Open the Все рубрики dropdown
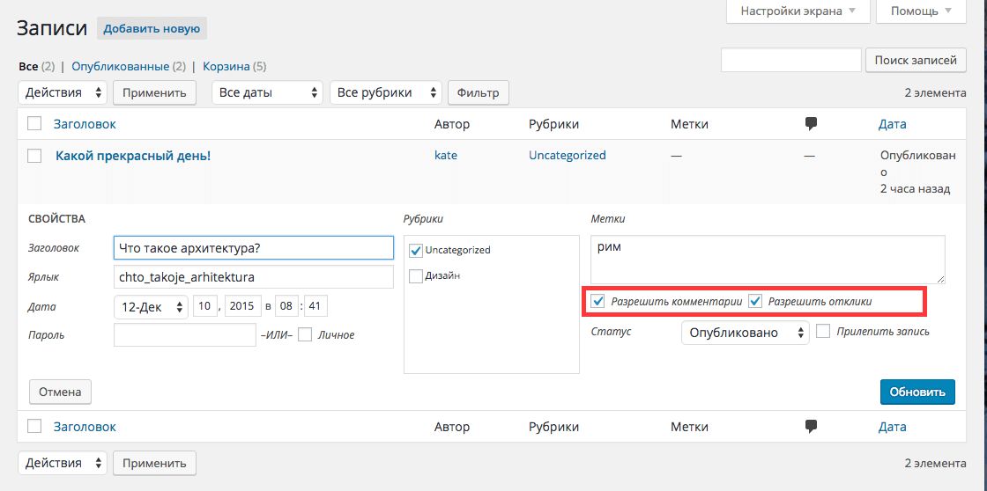The width and height of the screenshot is (987, 491). tap(386, 92)
